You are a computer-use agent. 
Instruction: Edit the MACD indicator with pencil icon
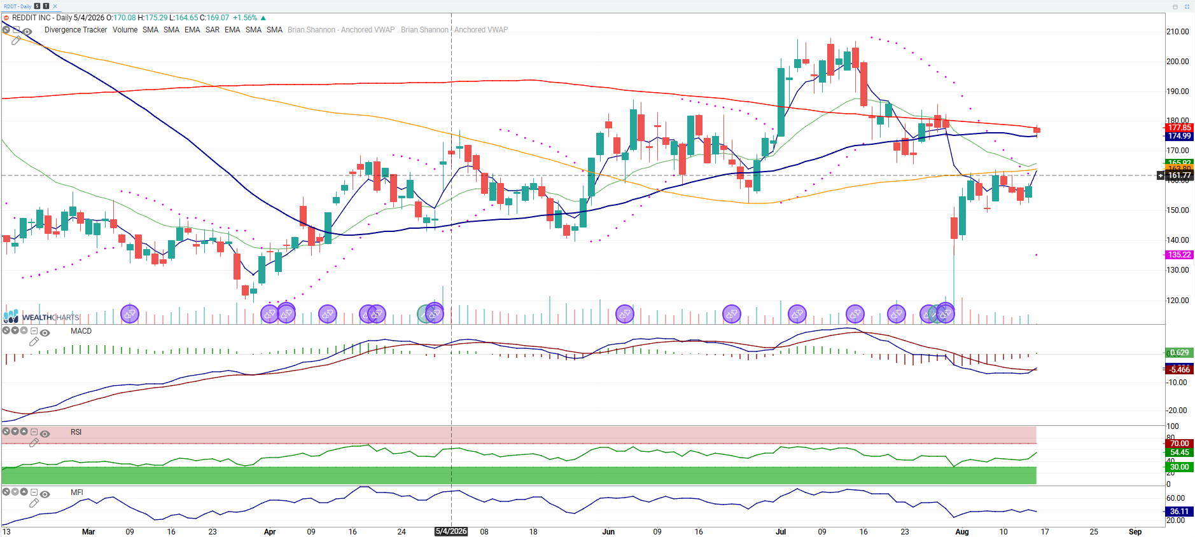click(34, 342)
